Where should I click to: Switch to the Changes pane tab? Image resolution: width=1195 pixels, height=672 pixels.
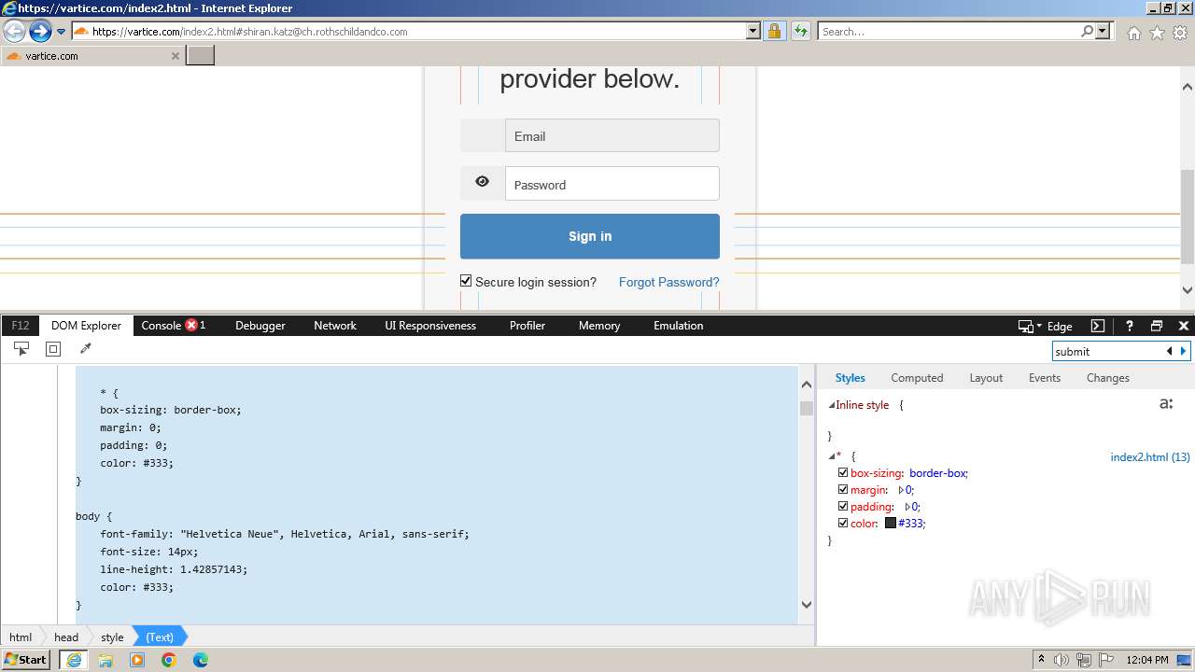1108,378
